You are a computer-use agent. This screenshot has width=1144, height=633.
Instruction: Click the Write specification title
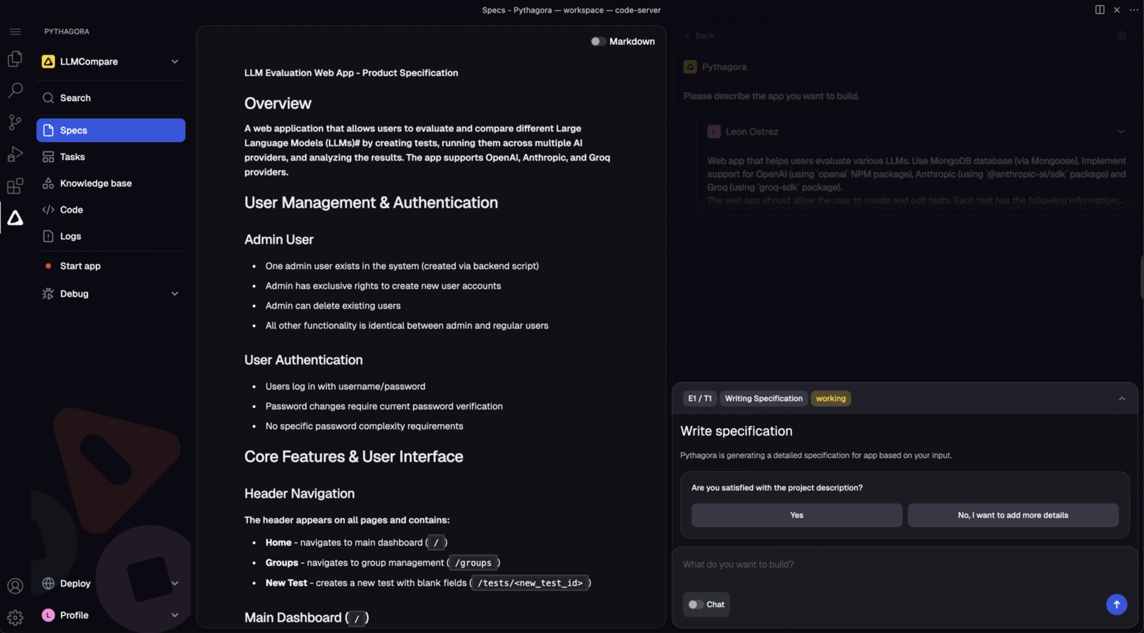pyautogui.click(x=736, y=431)
